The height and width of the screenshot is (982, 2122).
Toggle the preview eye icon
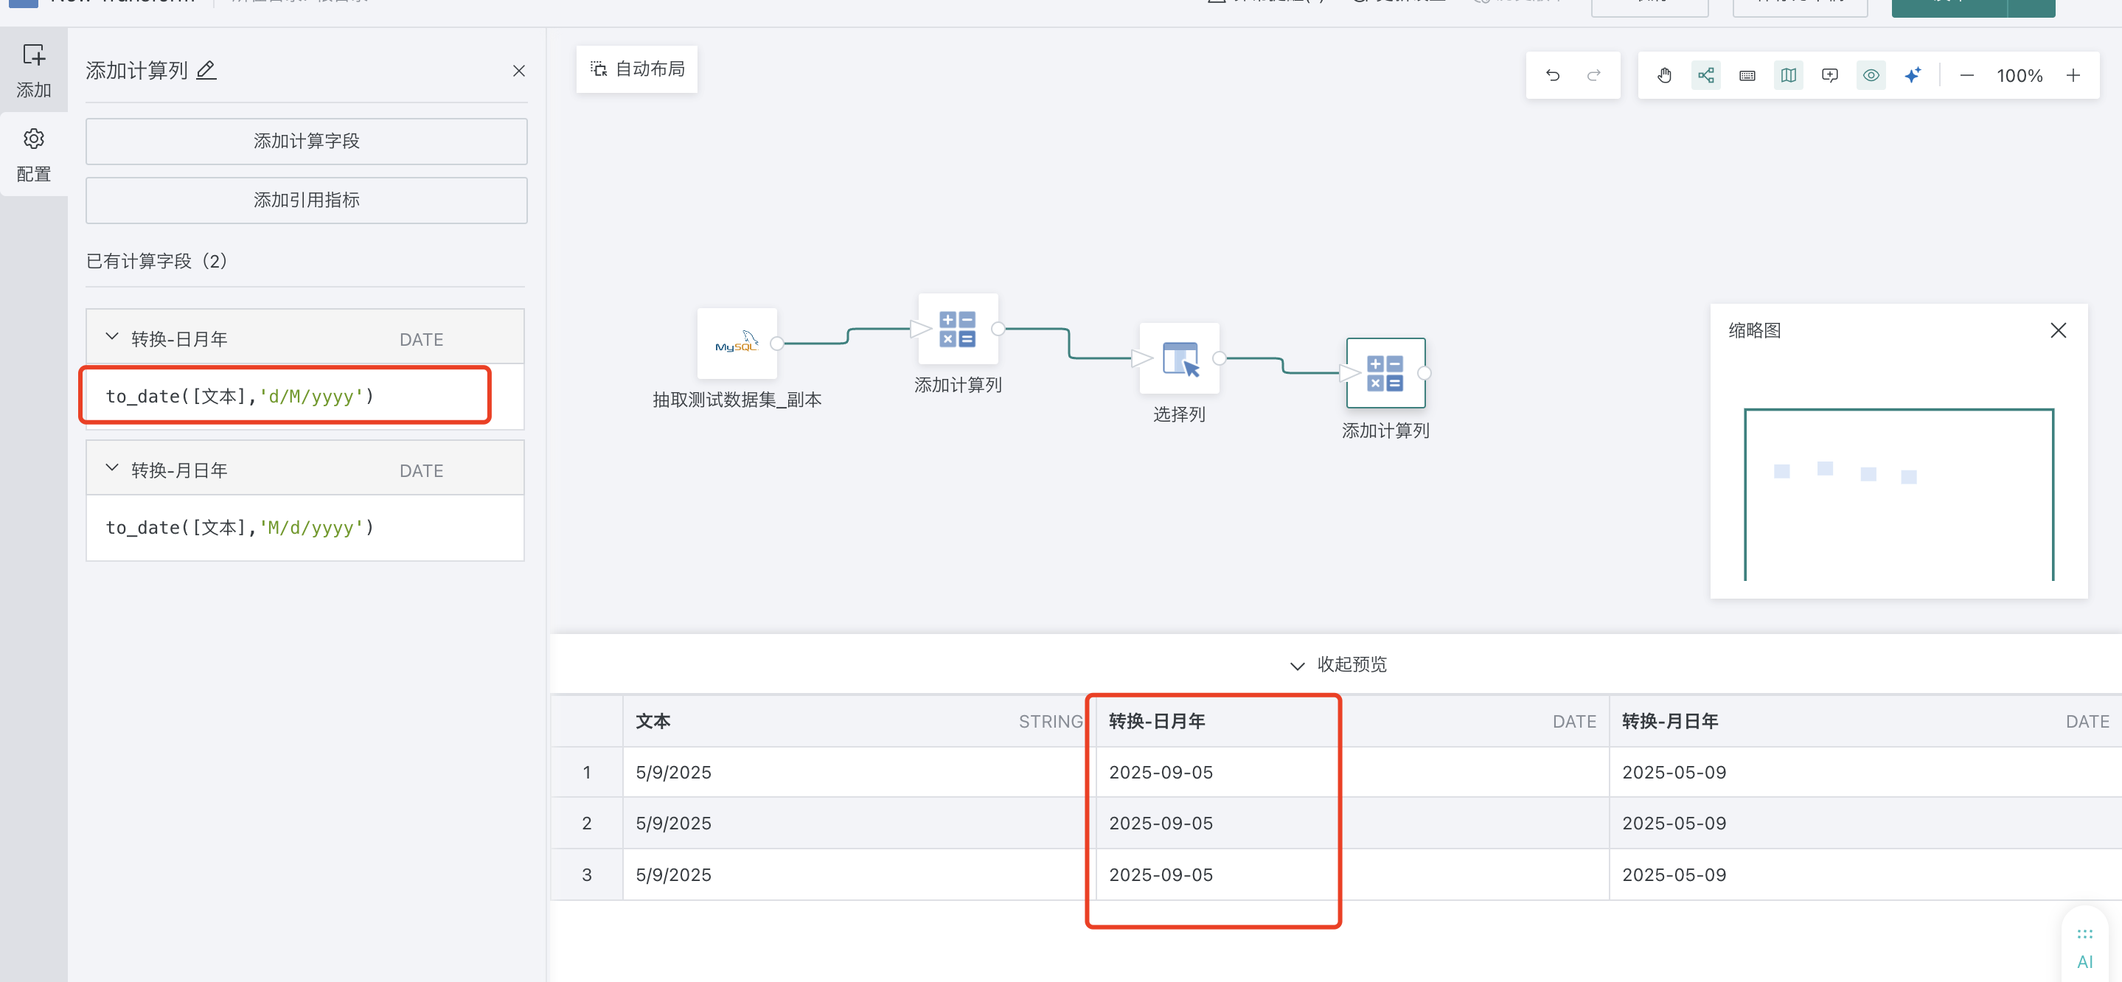click(1871, 75)
